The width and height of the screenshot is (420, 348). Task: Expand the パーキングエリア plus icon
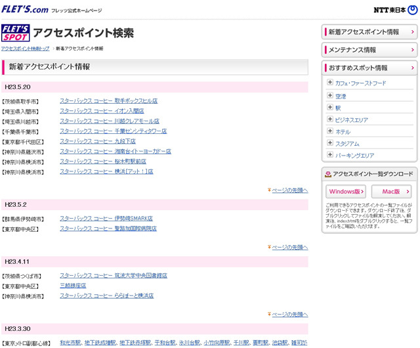(x=330, y=155)
